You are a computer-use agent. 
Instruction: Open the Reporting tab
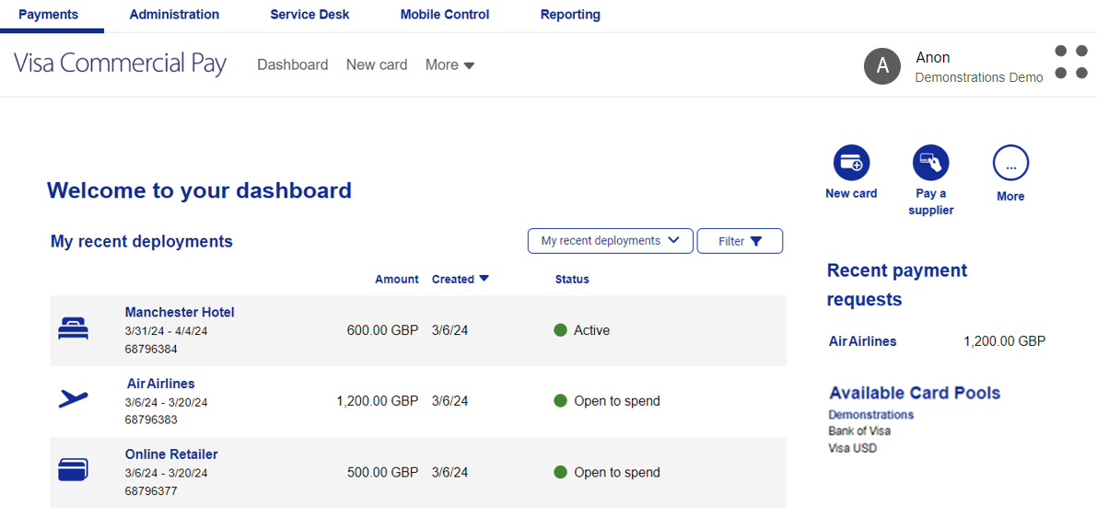click(570, 14)
